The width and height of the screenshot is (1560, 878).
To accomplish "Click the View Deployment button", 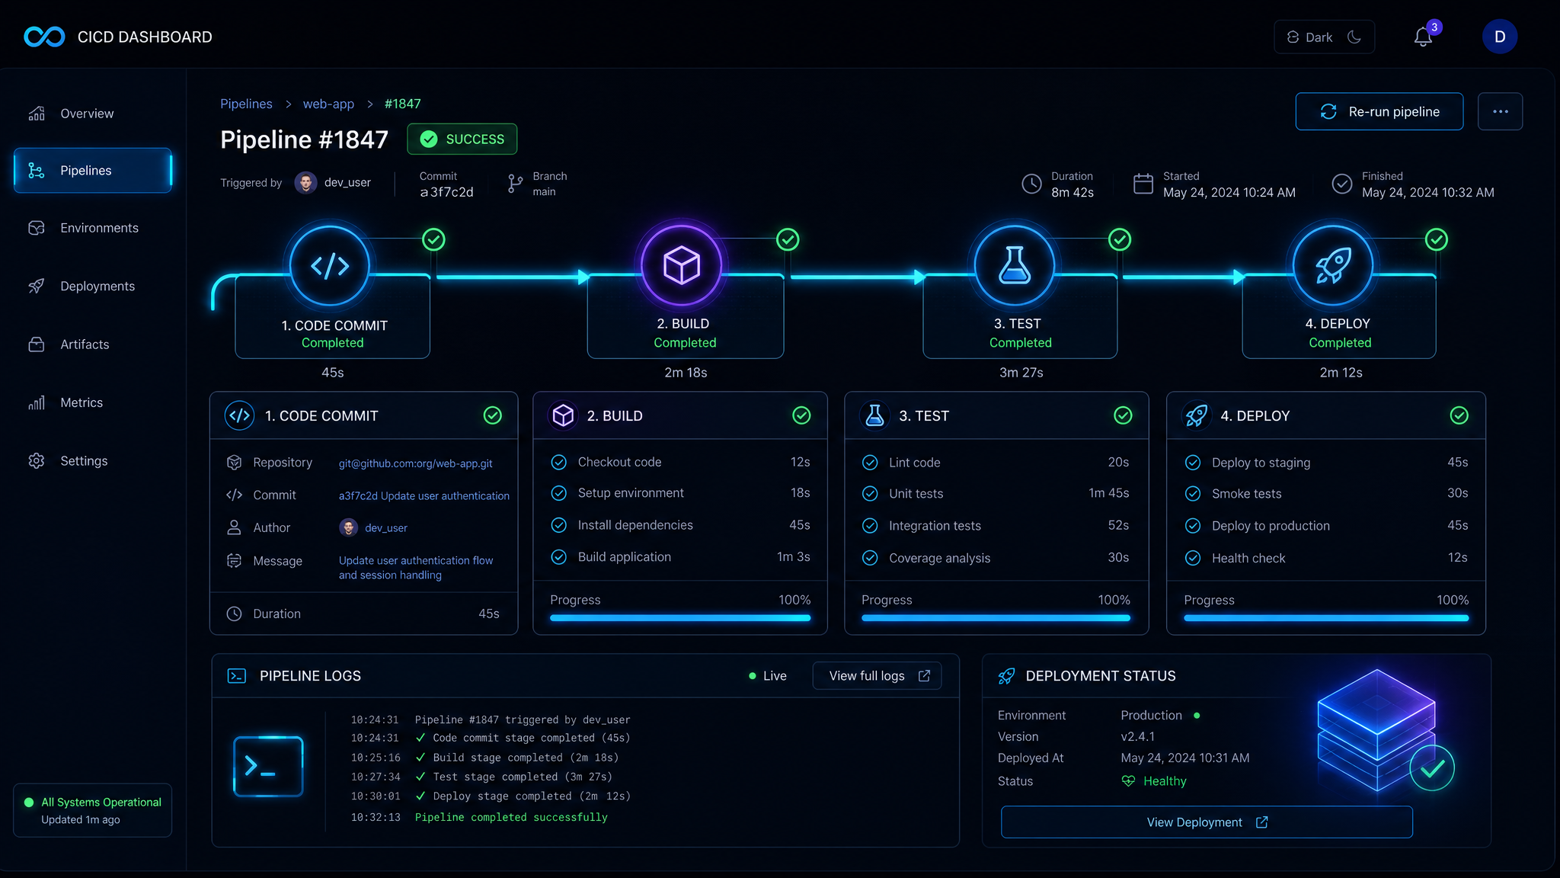I will point(1207,822).
